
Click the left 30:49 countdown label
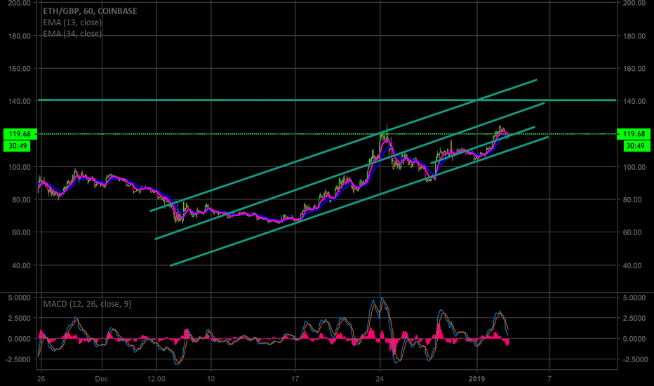point(17,146)
